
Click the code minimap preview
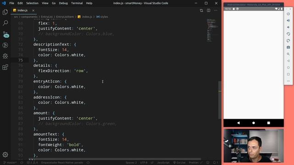point(212,30)
